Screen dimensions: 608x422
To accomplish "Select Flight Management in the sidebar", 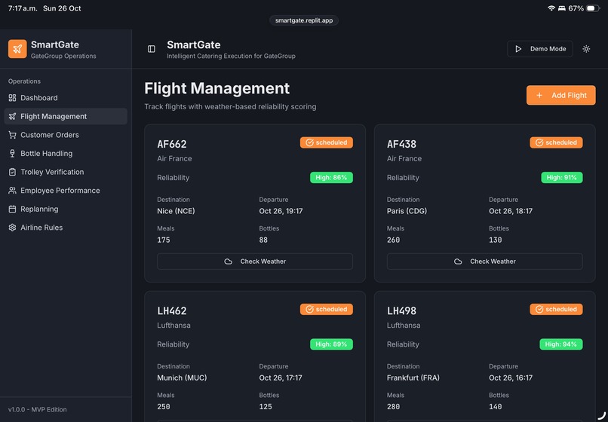I will (66, 116).
